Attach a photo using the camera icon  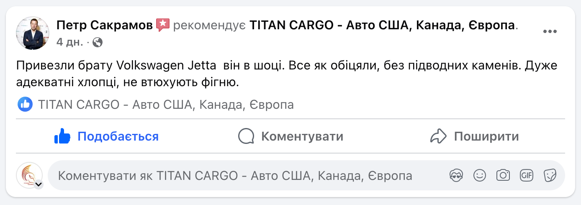click(x=503, y=175)
